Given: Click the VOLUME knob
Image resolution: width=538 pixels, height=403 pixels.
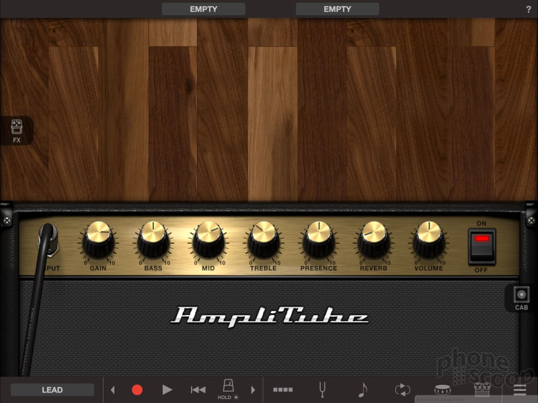Looking at the screenshot, I should pyautogui.click(x=429, y=240).
